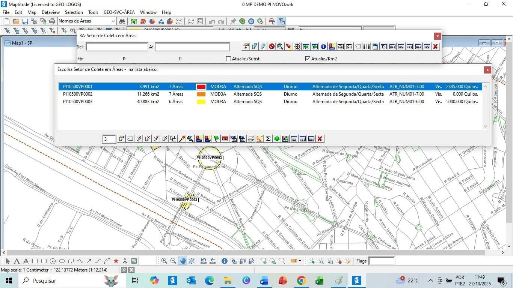Viewport: 513px width, 288px height.
Task: Click the Sel: input field
Action: (x=117, y=47)
